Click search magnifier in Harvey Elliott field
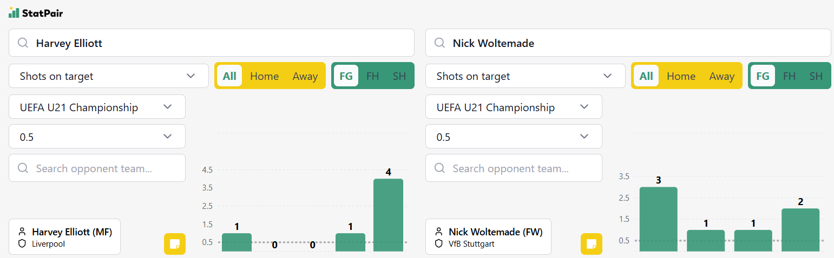834x258 pixels. (23, 43)
